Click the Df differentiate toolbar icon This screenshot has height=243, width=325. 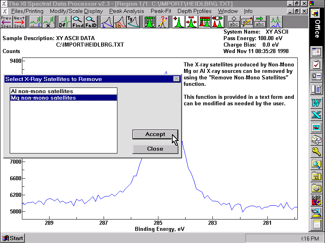(63, 22)
